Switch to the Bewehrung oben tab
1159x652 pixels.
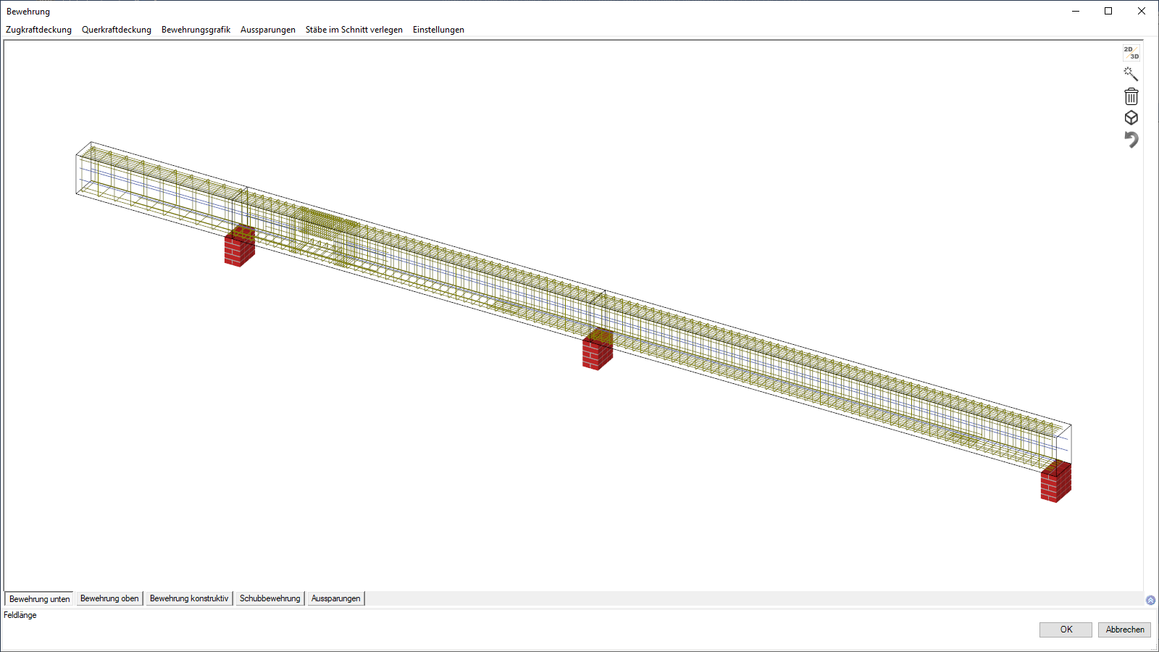coord(109,598)
